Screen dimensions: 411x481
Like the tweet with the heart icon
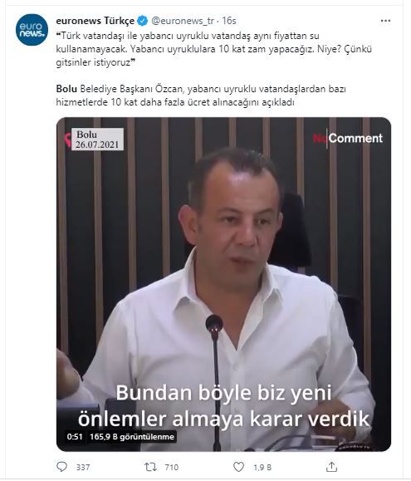coord(238,467)
